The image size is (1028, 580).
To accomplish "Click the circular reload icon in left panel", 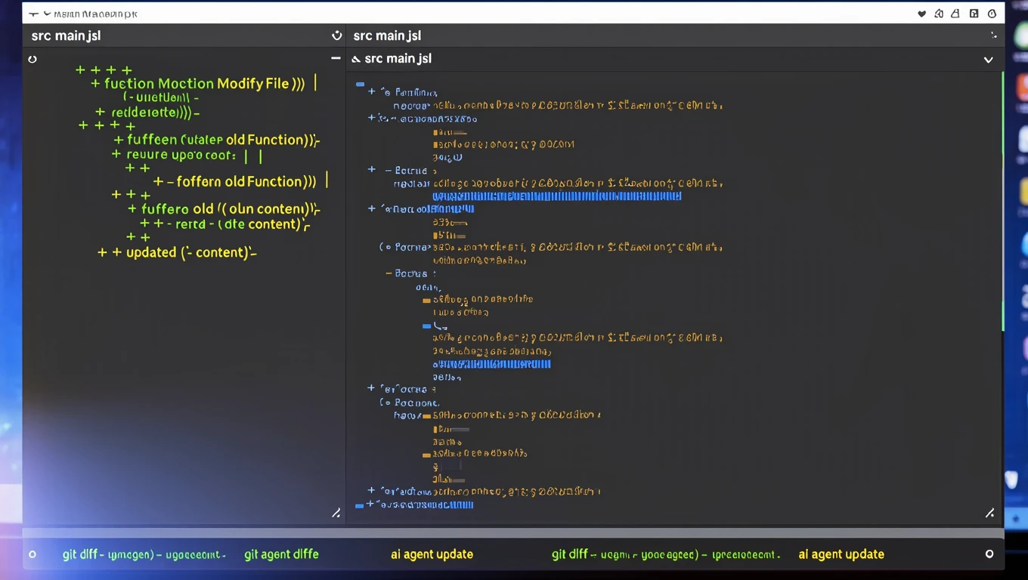I will click(x=33, y=59).
